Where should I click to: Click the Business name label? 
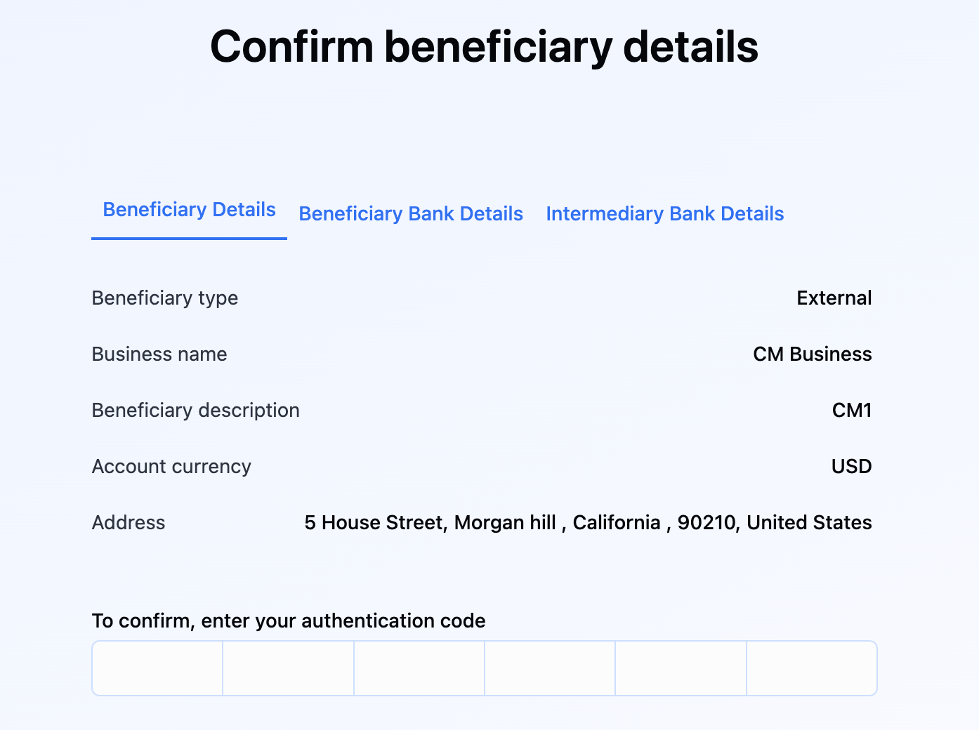[x=159, y=354]
